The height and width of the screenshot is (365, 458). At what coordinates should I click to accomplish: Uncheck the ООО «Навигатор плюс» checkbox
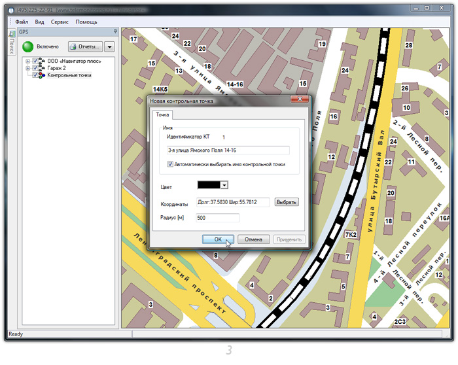(35, 61)
